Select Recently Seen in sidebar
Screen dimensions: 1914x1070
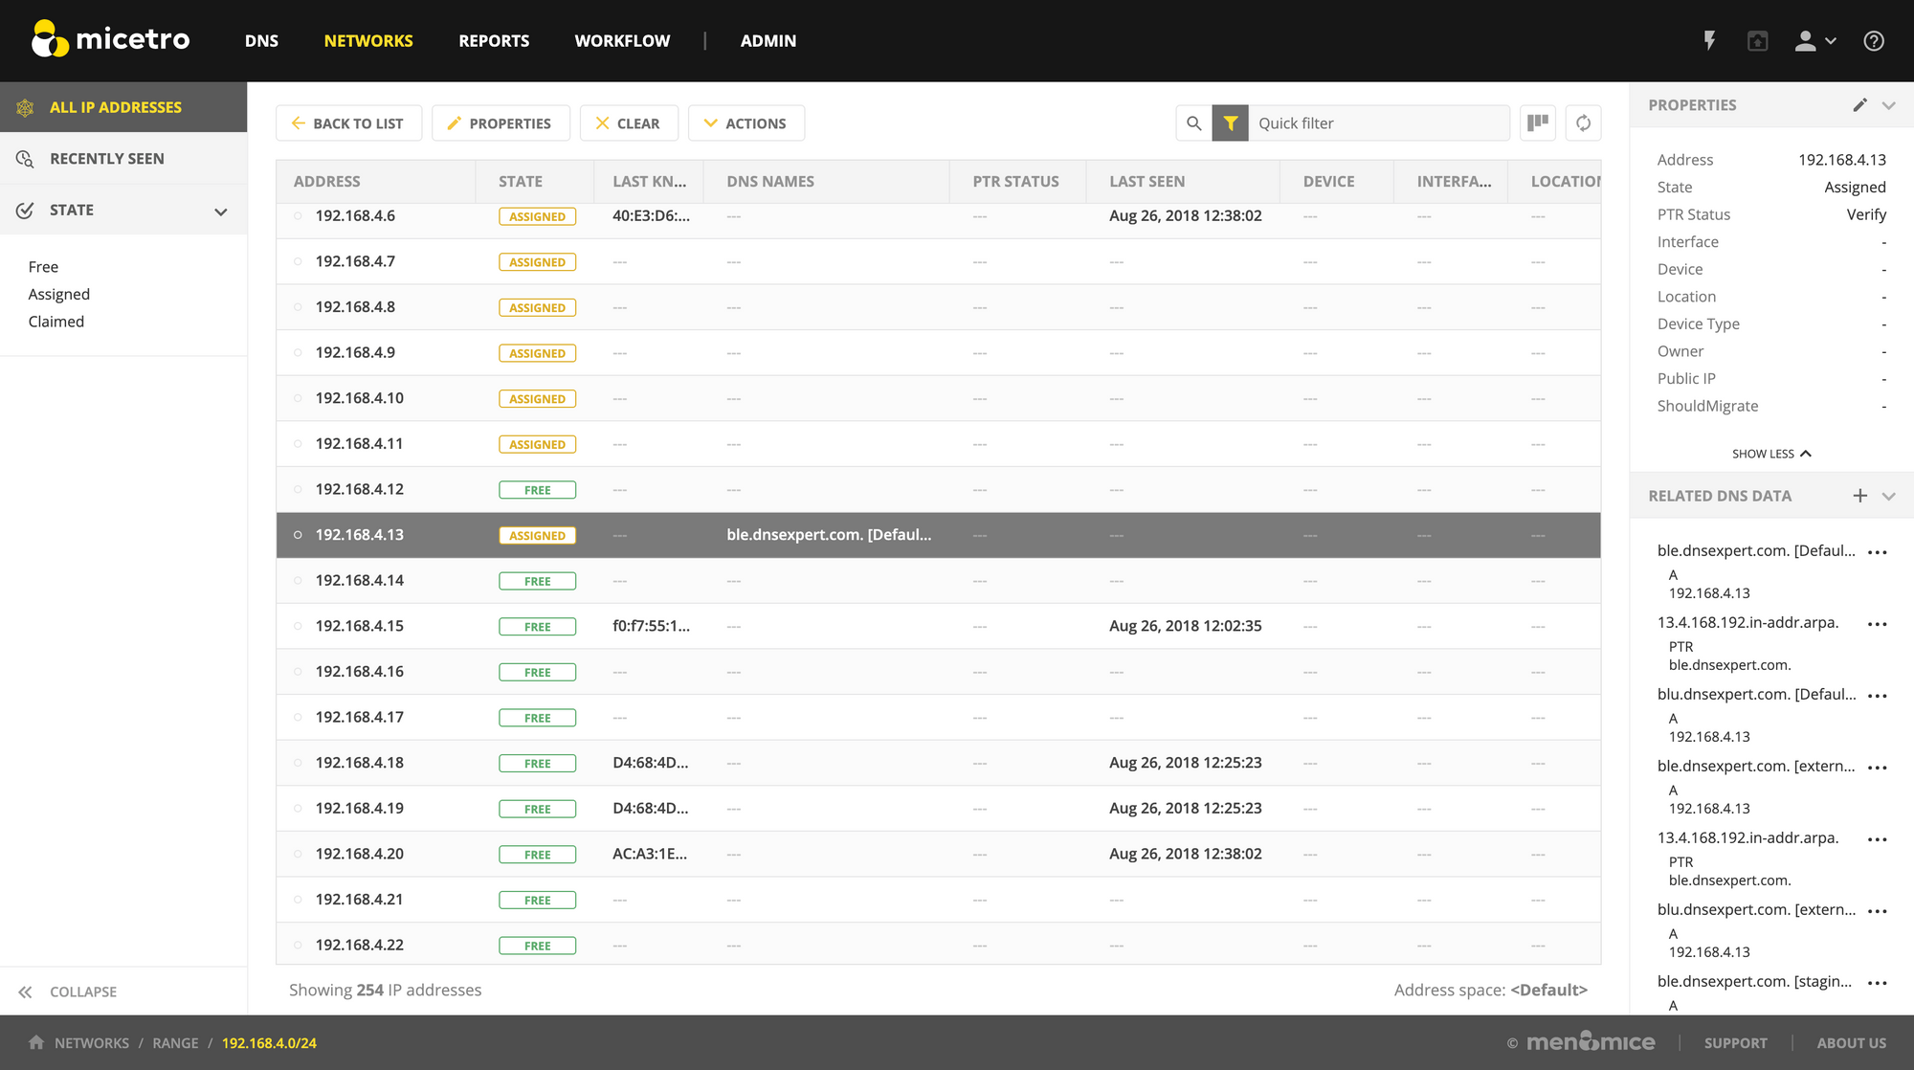pos(123,159)
